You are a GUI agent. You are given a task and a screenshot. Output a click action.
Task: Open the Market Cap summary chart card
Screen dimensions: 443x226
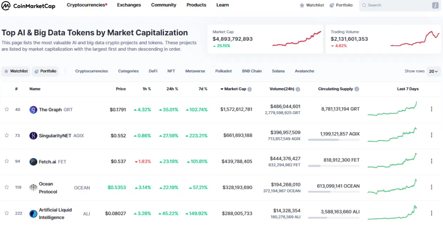coord(265,39)
